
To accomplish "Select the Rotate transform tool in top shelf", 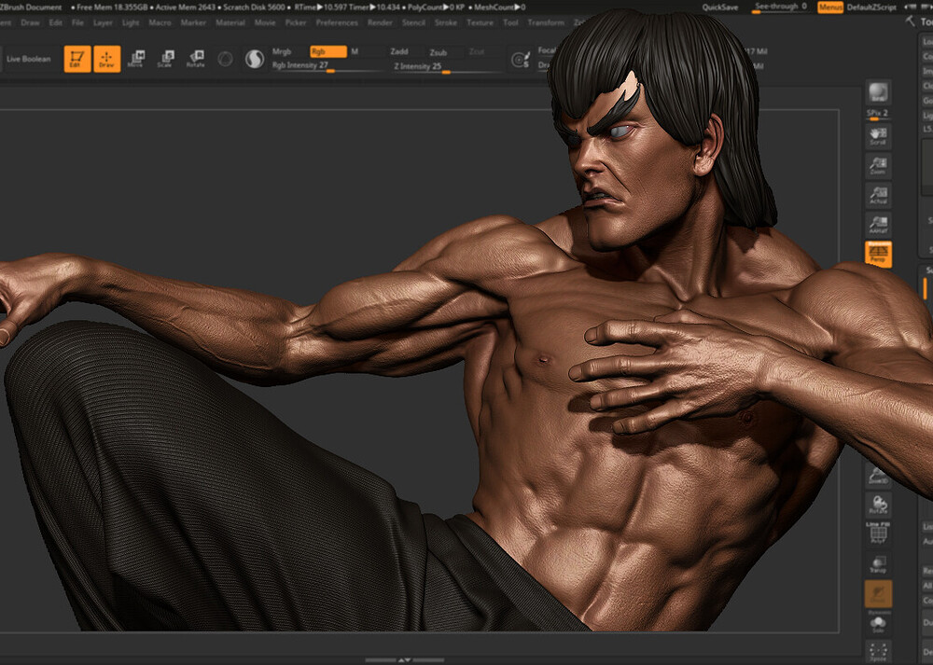I will 195,59.
